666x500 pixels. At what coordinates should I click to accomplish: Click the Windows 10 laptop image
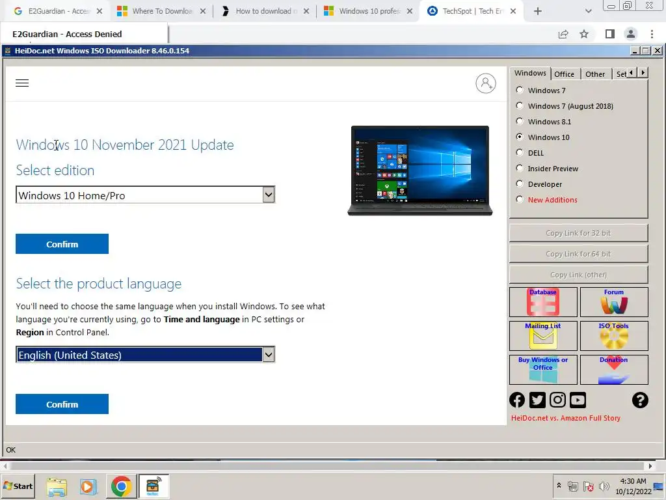420,171
